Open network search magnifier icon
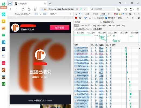Image resolution: width=141 pixels, height=108 pixels. pos(90,18)
